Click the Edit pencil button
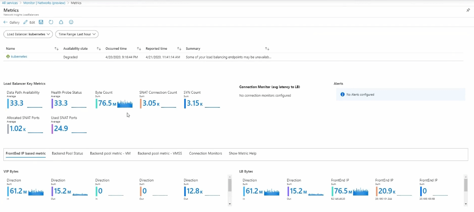Image resolution: width=474 pixels, height=212 pixels. tap(29, 22)
